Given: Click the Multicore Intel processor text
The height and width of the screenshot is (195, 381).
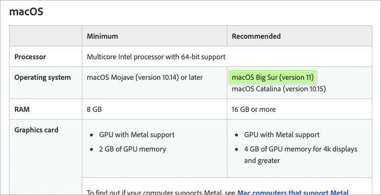Looking at the screenshot, I should click(x=156, y=57).
